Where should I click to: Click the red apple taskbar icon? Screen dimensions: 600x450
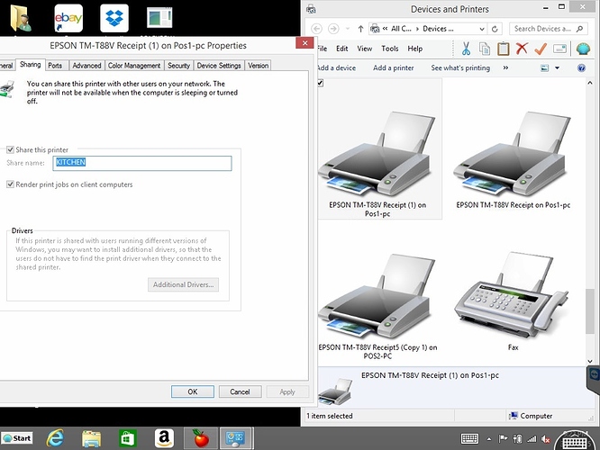pyautogui.click(x=201, y=438)
